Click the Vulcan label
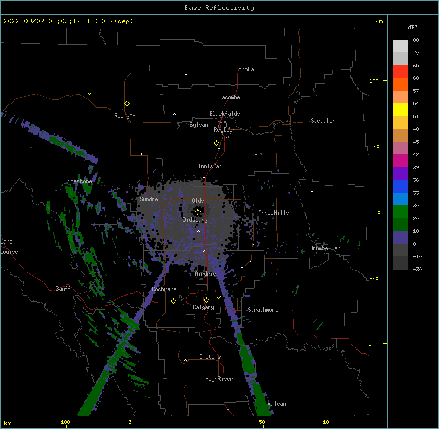Screen dimensions: 439x429 [x=277, y=404]
